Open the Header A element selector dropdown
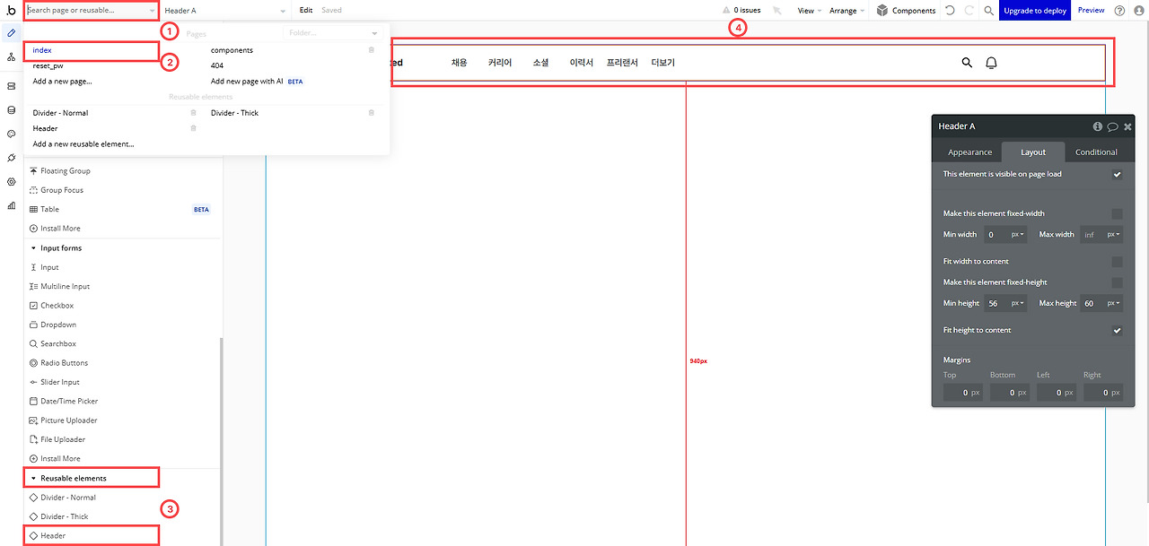Viewport: 1149px width, 546px height. [x=225, y=11]
